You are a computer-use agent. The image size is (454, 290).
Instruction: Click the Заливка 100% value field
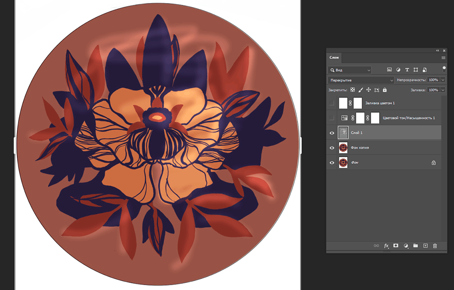coord(434,90)
